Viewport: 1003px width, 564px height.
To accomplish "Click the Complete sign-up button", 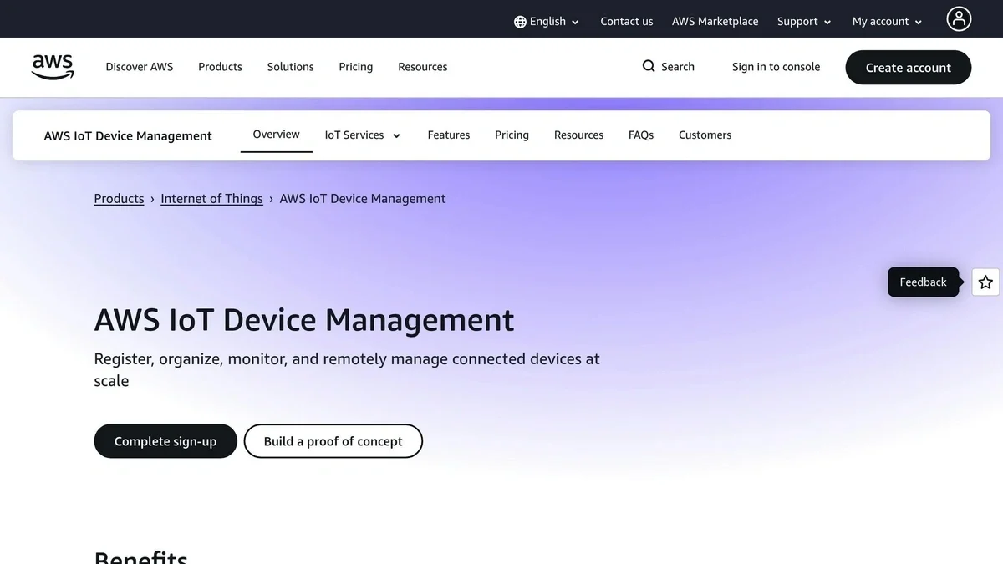I will tap(165, 441).
